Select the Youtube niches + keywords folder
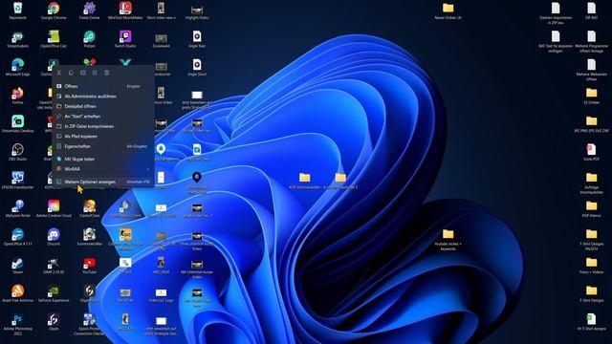This screenshot has height=344, width=612. click(x=448, y=239)
